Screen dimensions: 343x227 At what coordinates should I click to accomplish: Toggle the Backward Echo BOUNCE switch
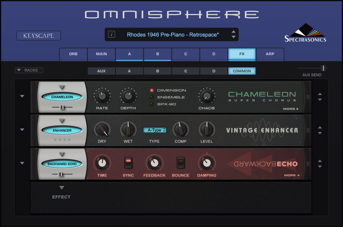pos(180,163)
